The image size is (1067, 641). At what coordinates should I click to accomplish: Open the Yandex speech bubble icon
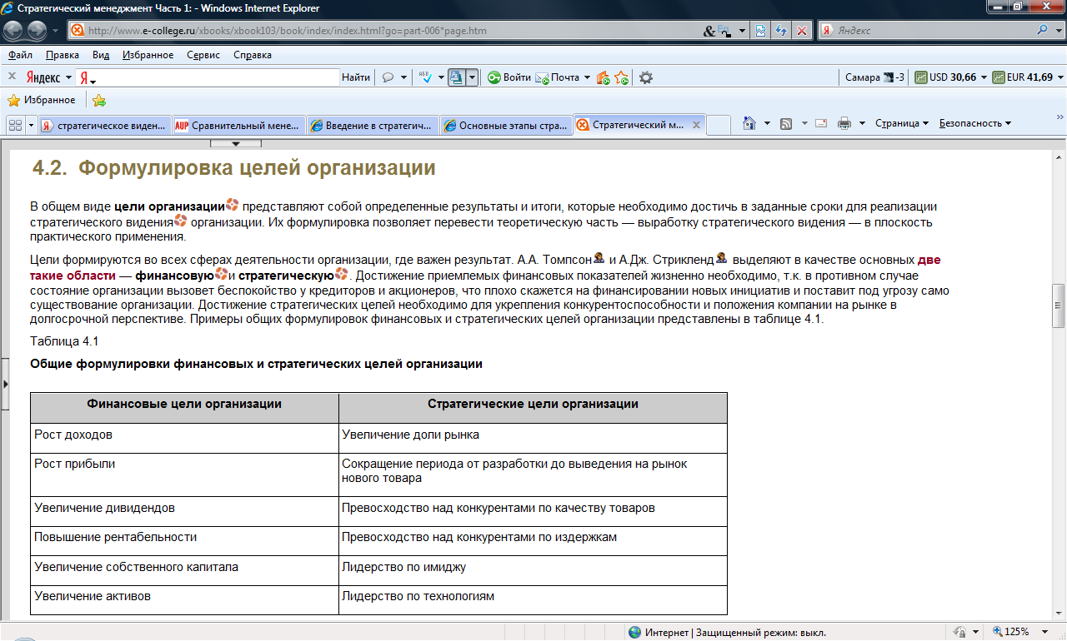[x=388, y=77]
